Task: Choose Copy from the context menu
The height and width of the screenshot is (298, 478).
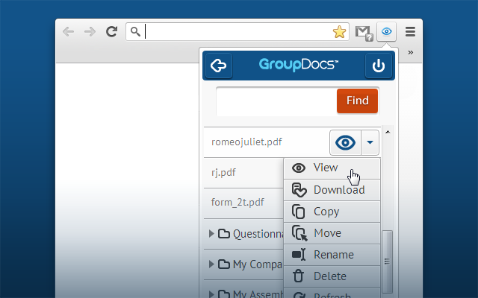Action: tap(332, 212)
